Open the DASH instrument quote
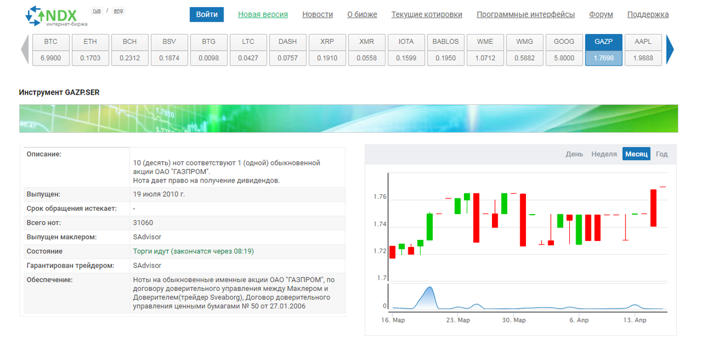 pyautogui.click(x=287, y=50)
